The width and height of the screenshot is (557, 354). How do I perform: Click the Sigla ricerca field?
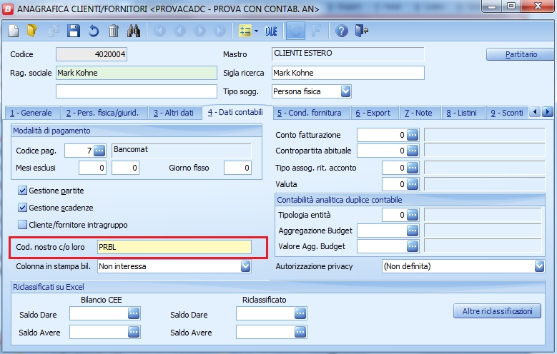click(x=348, y=73)
